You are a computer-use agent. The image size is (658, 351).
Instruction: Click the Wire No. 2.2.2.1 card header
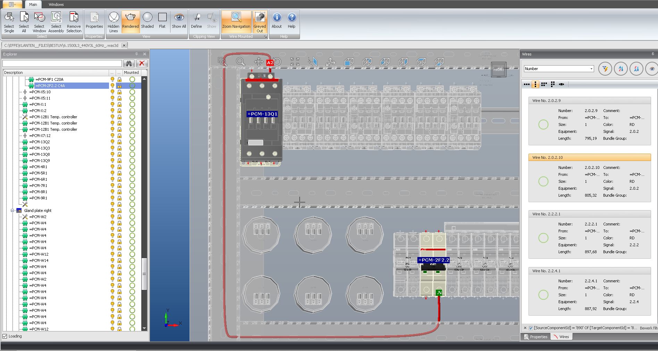[589, 214]
